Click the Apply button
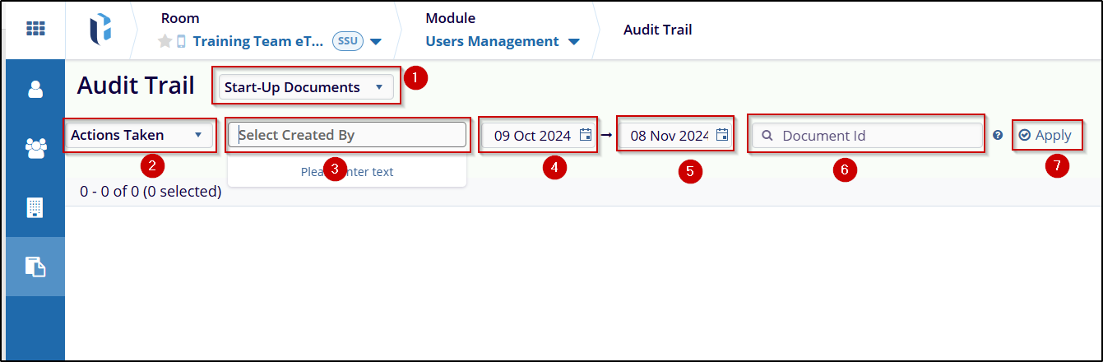The image size is (1103, 362). pos(1045,135)
